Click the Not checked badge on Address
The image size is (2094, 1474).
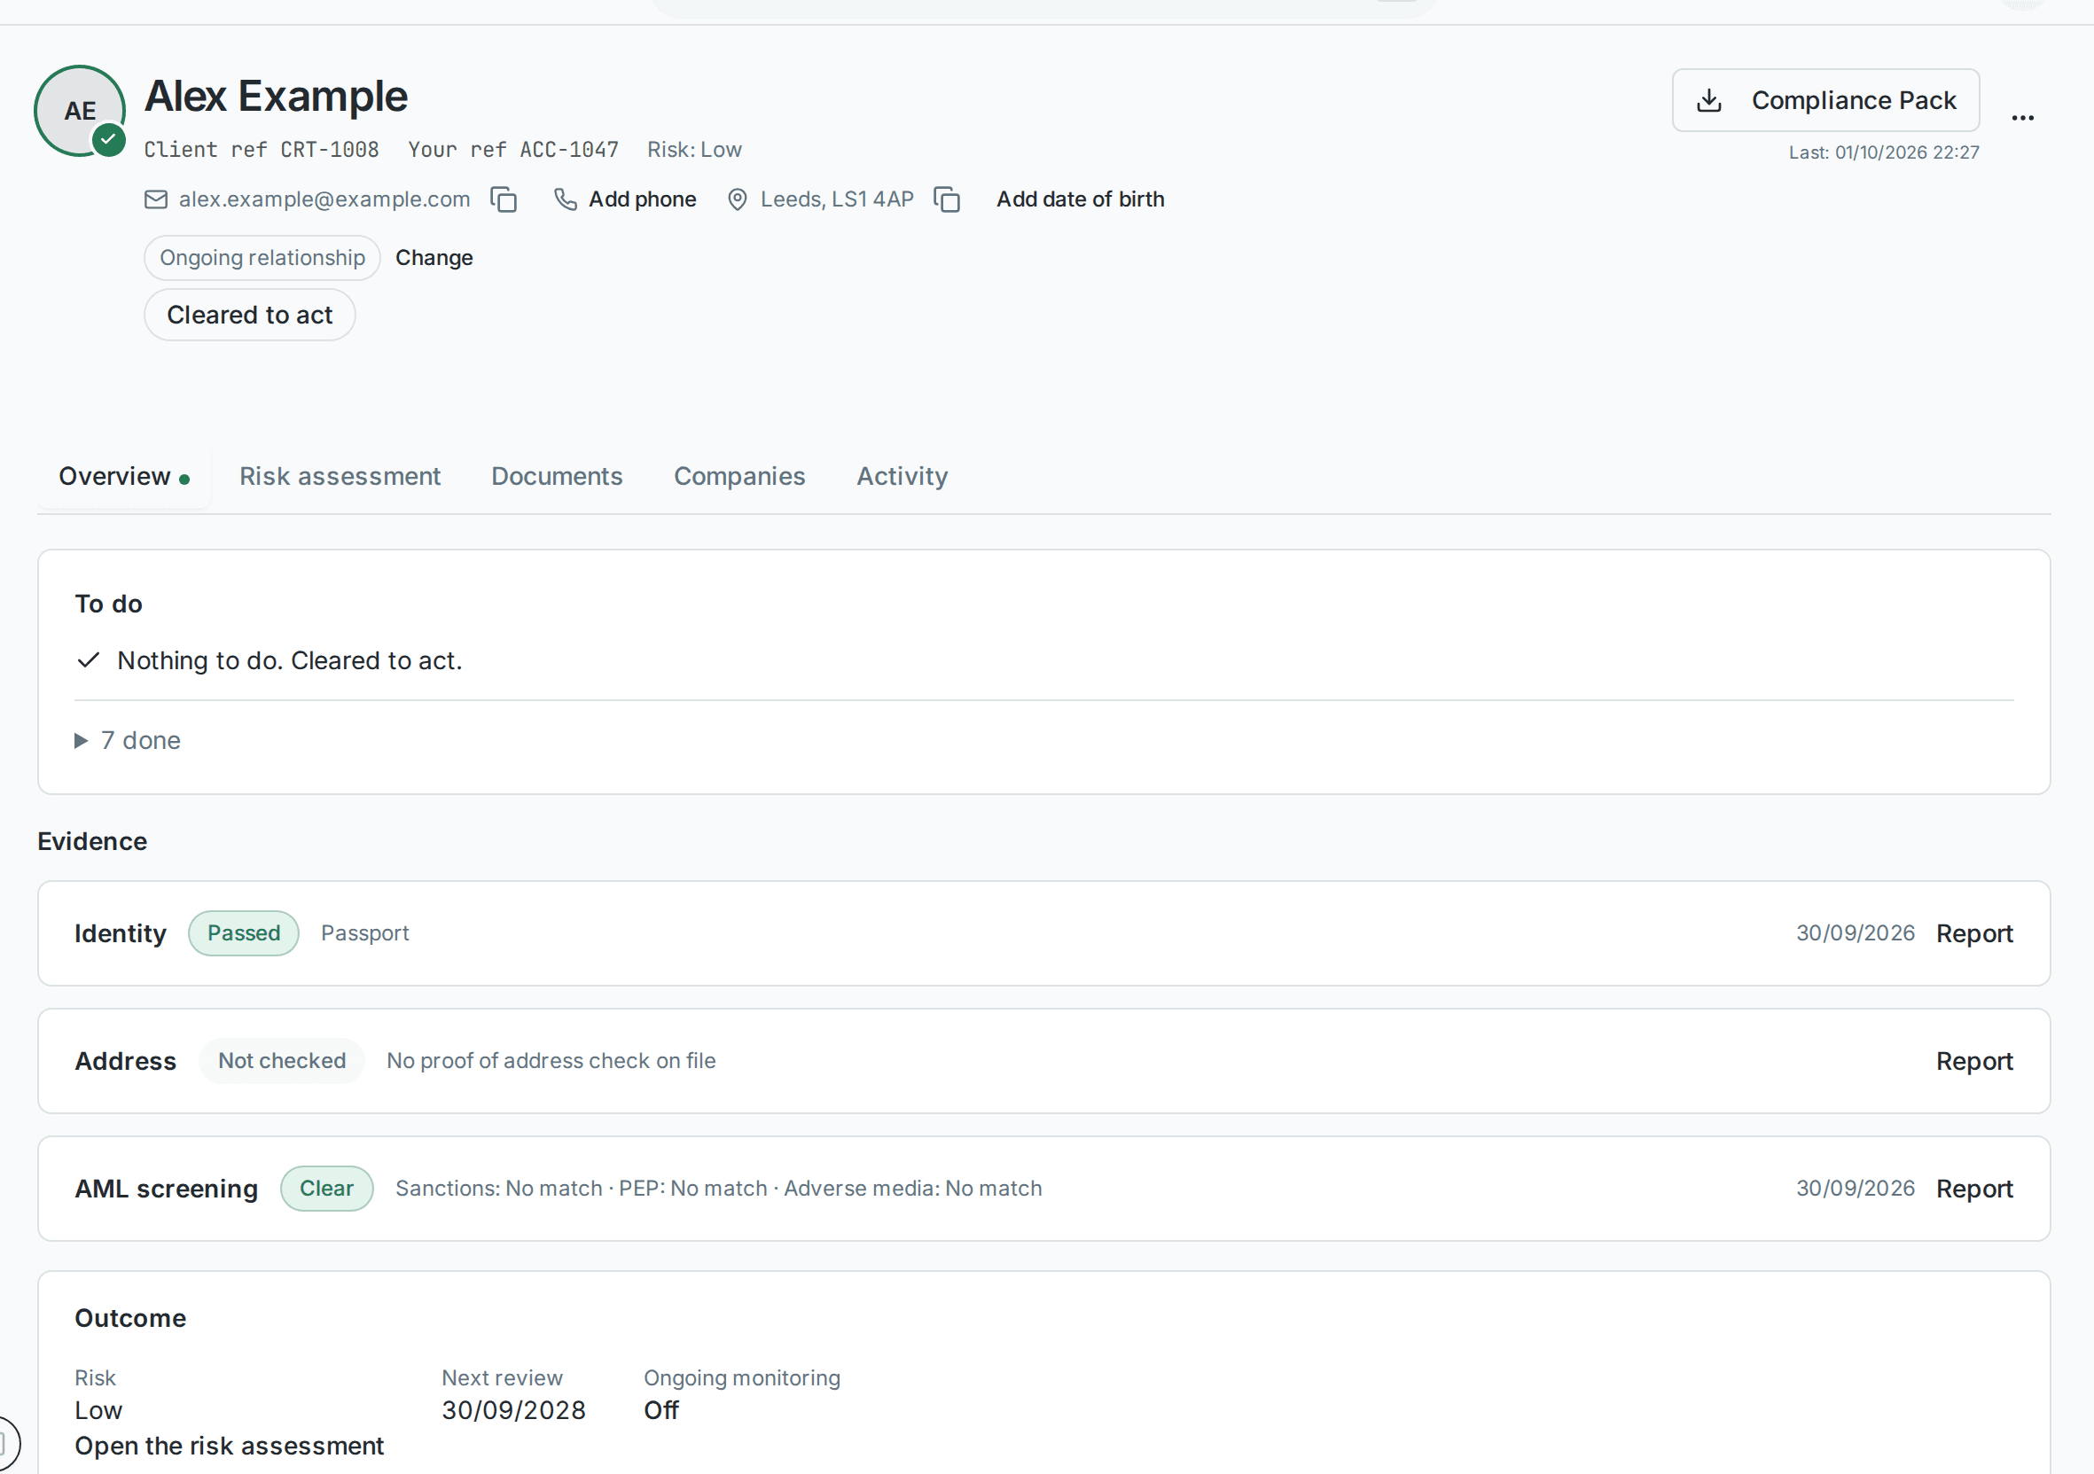click(282, 1061)
